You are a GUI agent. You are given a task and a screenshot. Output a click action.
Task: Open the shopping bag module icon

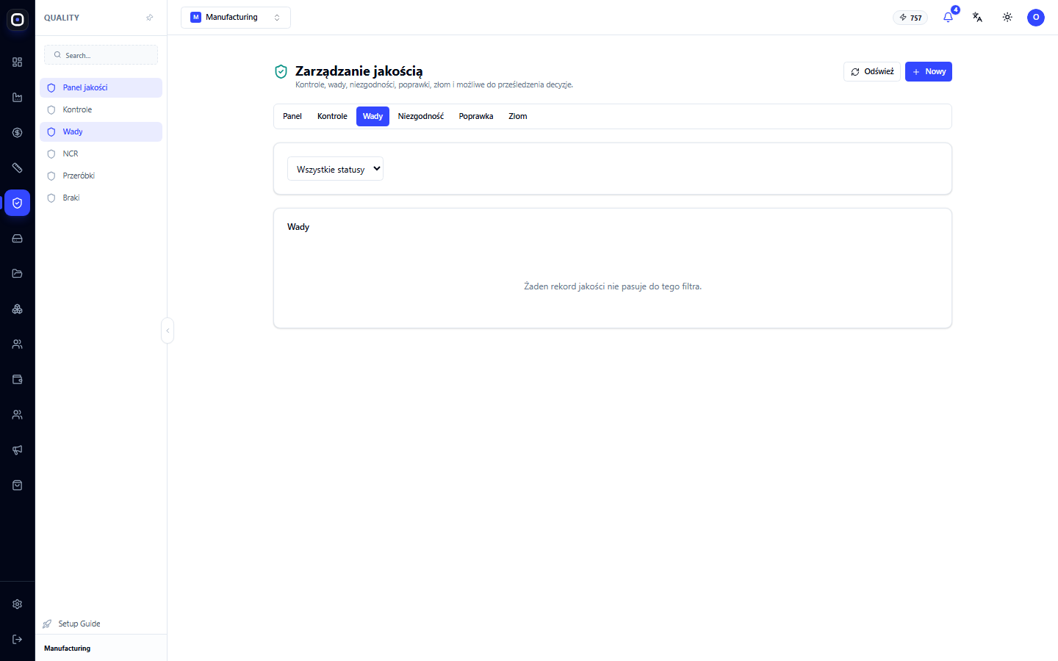18,485
